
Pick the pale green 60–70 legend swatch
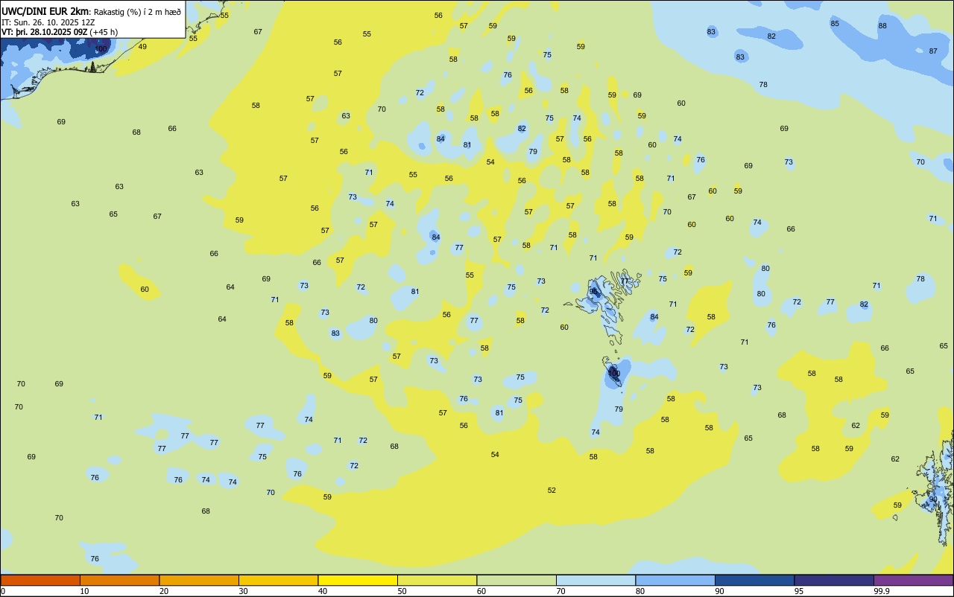tap(517, 580)
